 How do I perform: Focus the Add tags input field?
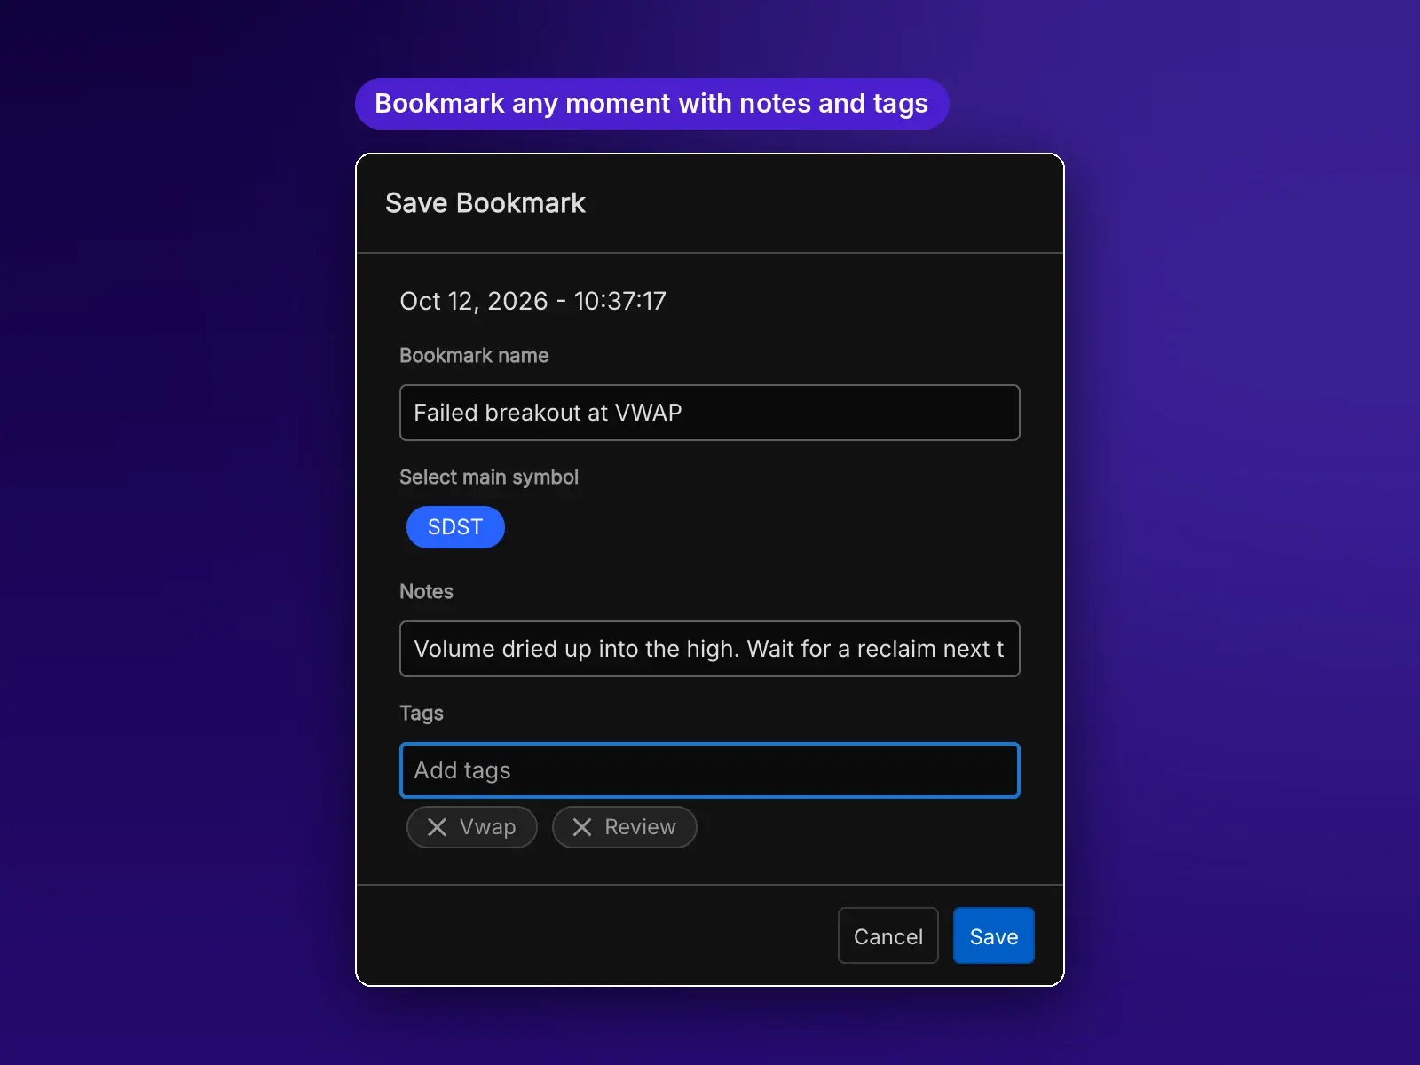710,770
